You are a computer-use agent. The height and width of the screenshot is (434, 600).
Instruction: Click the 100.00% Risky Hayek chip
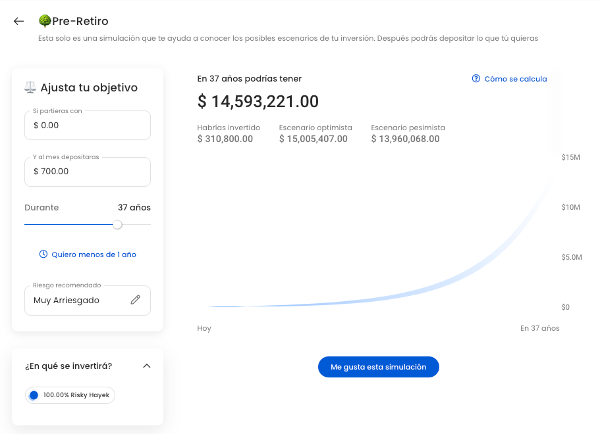pyautogui.click(x=70, y=395)
